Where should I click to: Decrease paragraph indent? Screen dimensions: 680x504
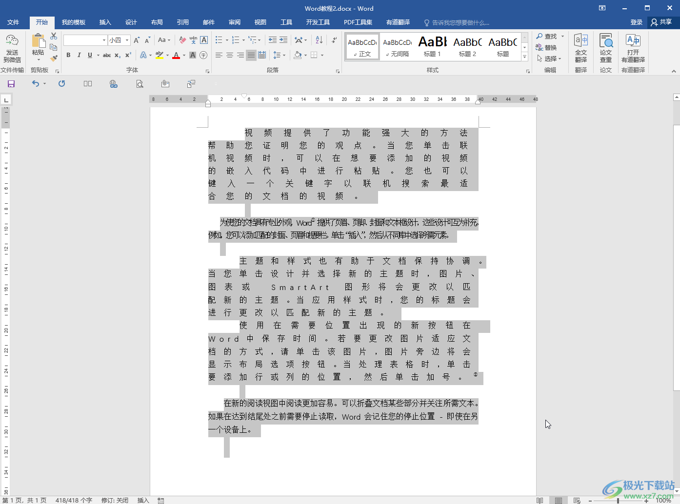[x=273, y=40]
